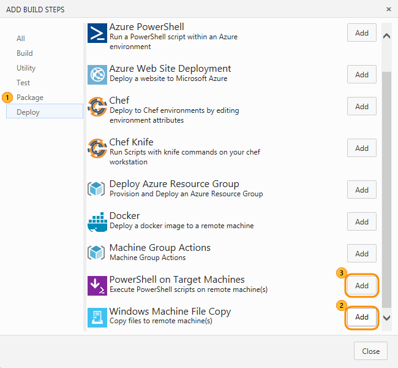Click the Azure PowerShell title

click(147, 27)
